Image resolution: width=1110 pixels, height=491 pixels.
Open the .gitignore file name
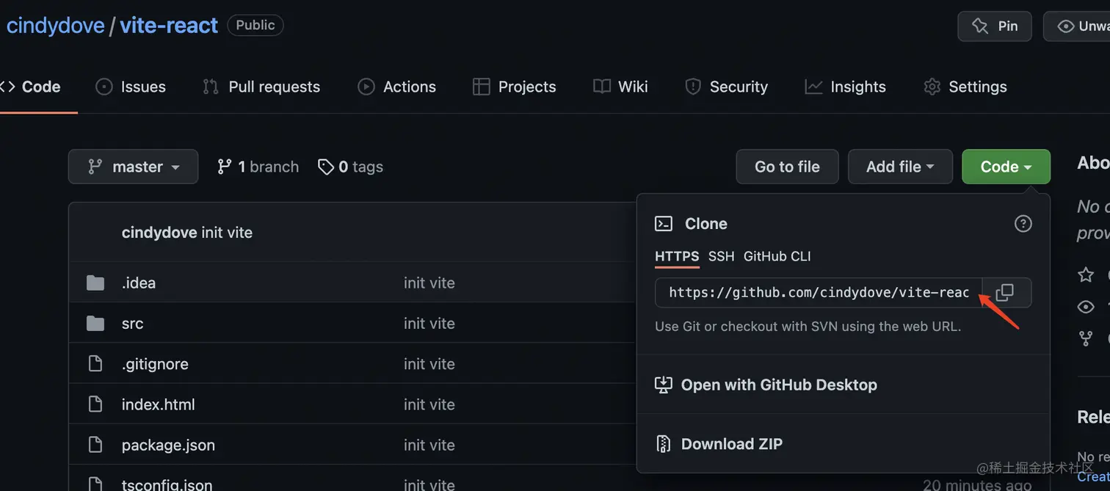(155, 364)
